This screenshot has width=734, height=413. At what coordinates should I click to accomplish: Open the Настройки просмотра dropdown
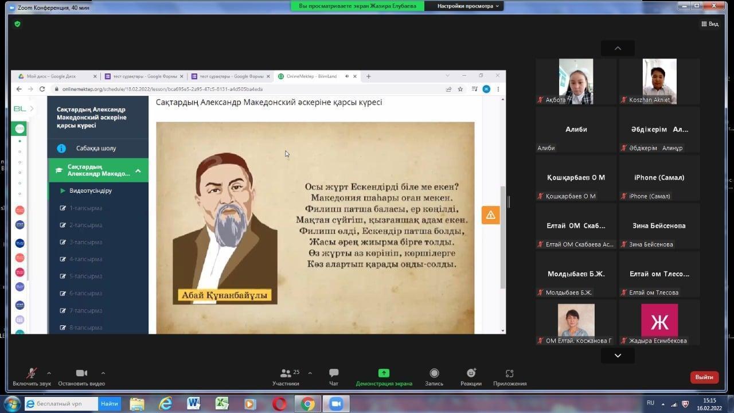(x=468, y=6)
